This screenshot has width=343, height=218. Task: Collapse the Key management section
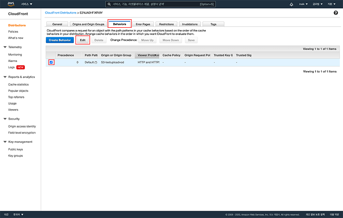(x=5, y=142)
